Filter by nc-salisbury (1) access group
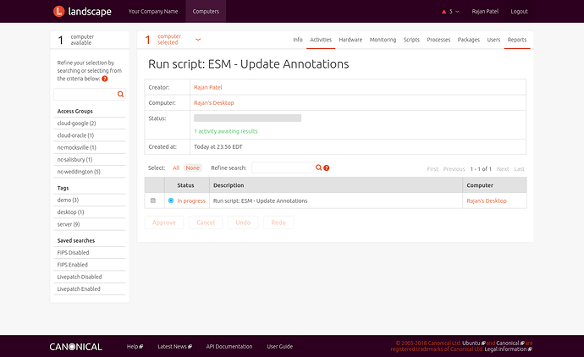 (74, 159)
